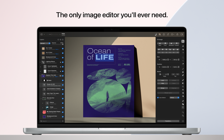Click the rotation angle dial
This screenshot has width=224, height=140.
point(160,74)
